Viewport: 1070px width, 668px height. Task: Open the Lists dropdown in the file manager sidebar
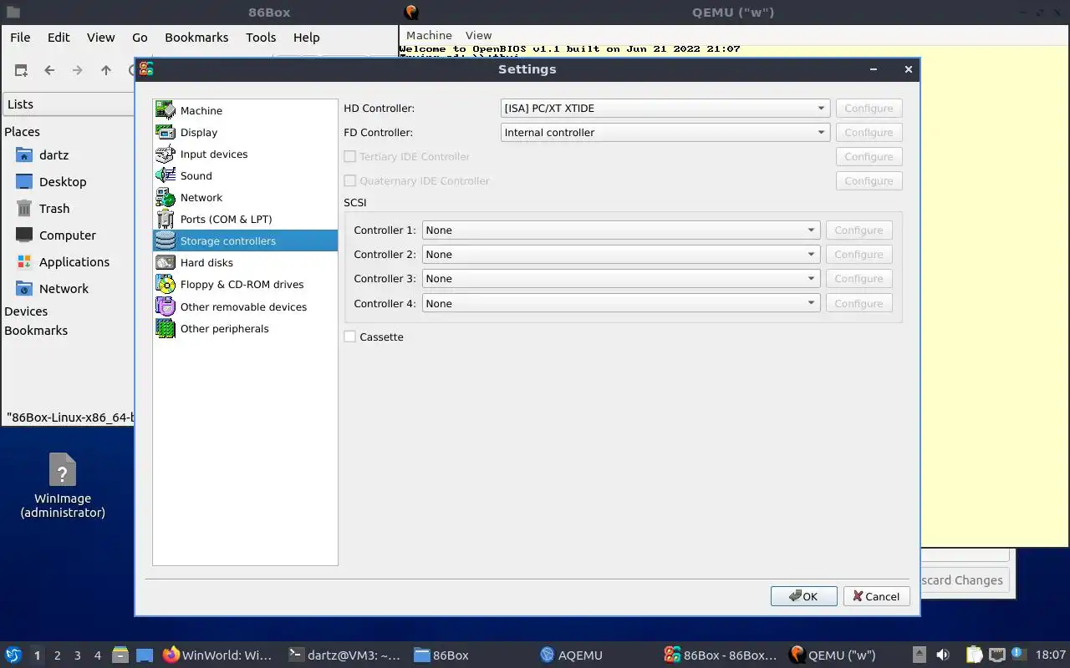69,104
